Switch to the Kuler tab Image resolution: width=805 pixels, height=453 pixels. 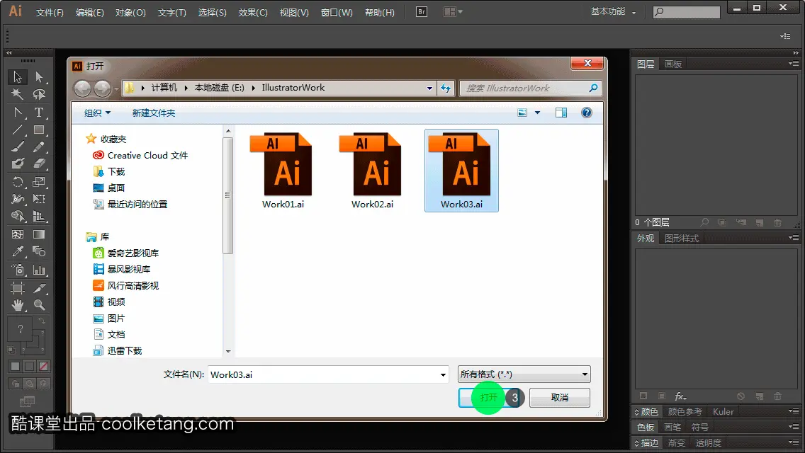(x=723, y=411)
